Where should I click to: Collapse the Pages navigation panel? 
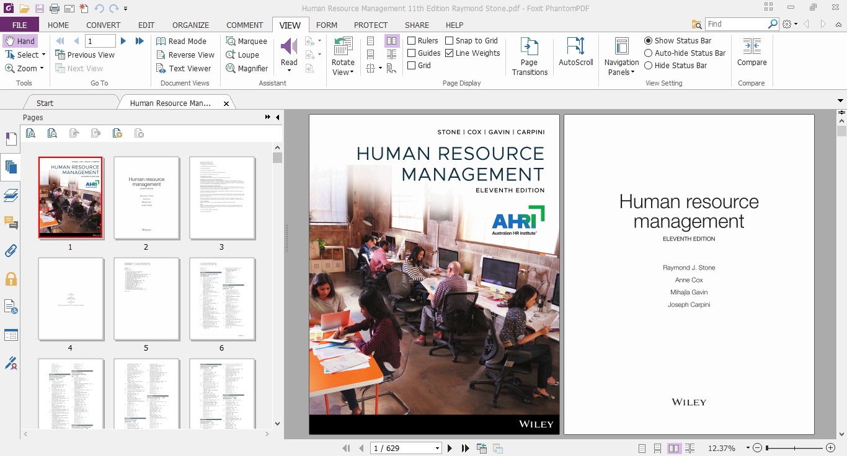[277, 117]
